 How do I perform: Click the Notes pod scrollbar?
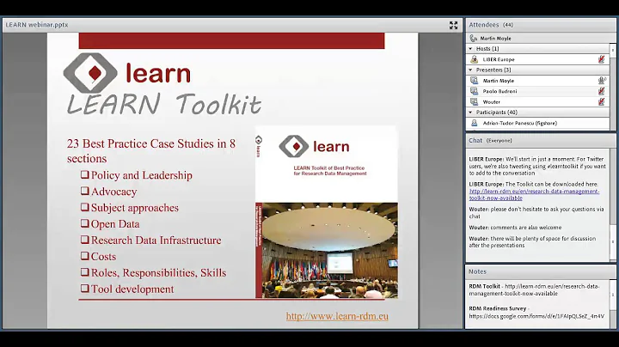[613, 303]
